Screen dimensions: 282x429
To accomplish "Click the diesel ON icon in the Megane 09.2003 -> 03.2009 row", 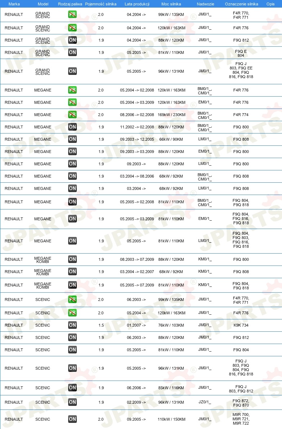I will [72, 152].
